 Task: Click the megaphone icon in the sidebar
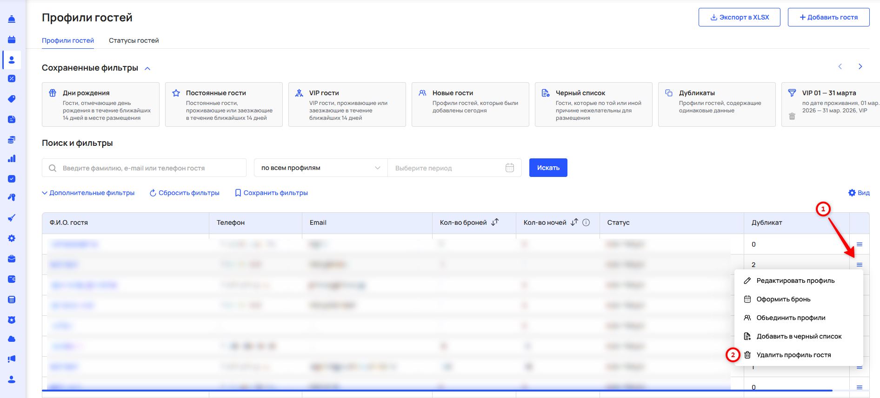12,359
